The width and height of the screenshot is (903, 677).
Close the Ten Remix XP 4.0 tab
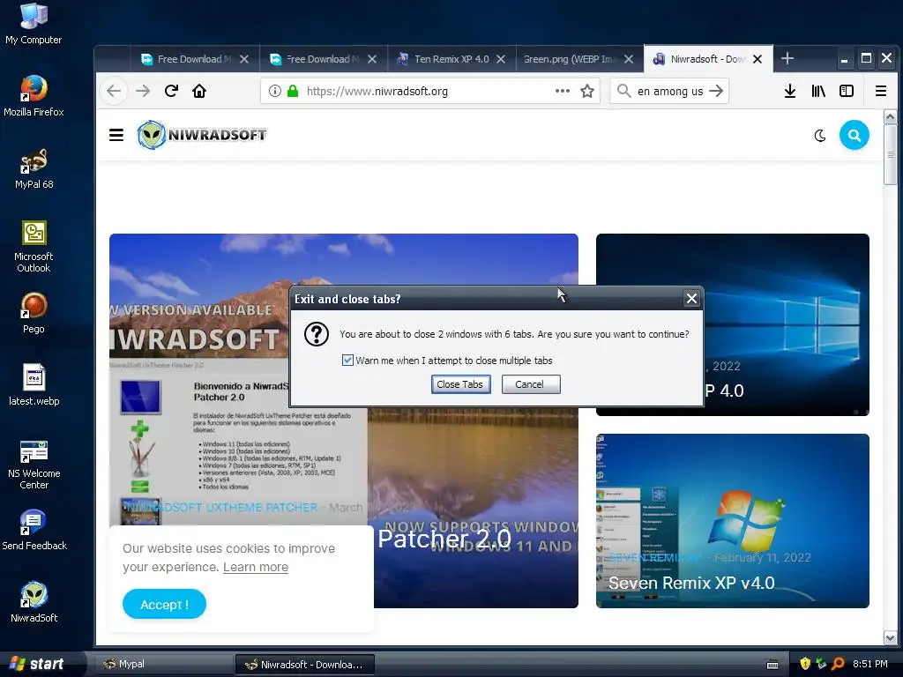501,59
